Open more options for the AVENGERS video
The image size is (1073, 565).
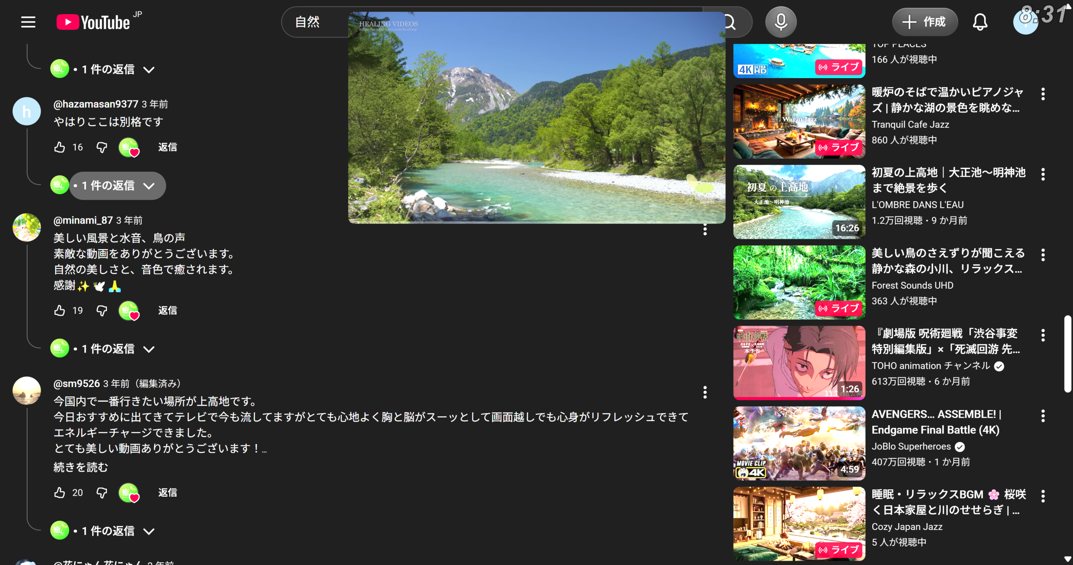click(x=1043, y=416)
